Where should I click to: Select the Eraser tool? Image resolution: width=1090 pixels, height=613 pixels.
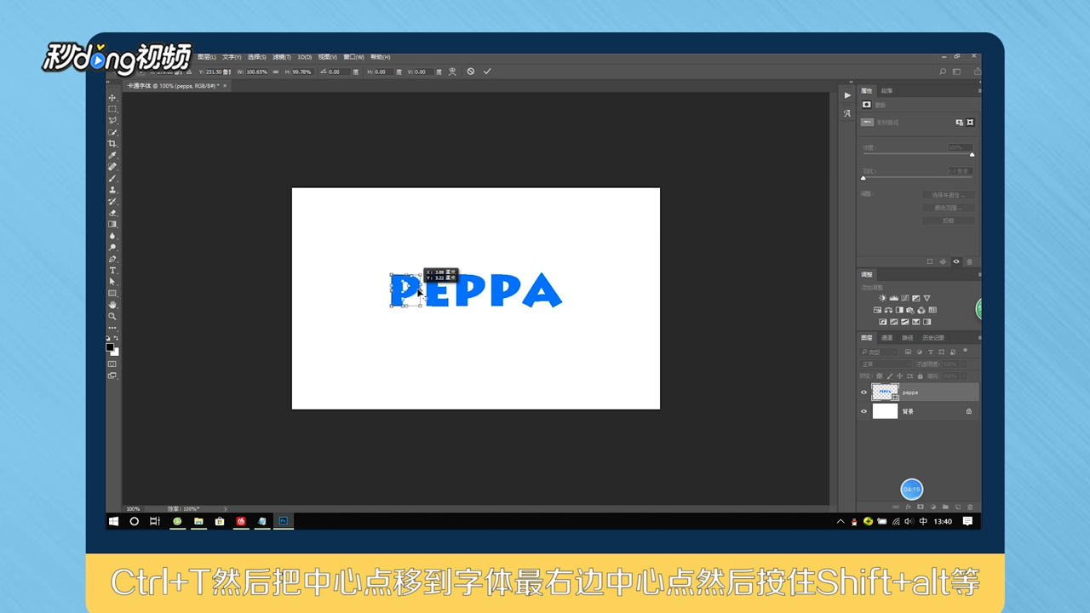pos(112,213)
